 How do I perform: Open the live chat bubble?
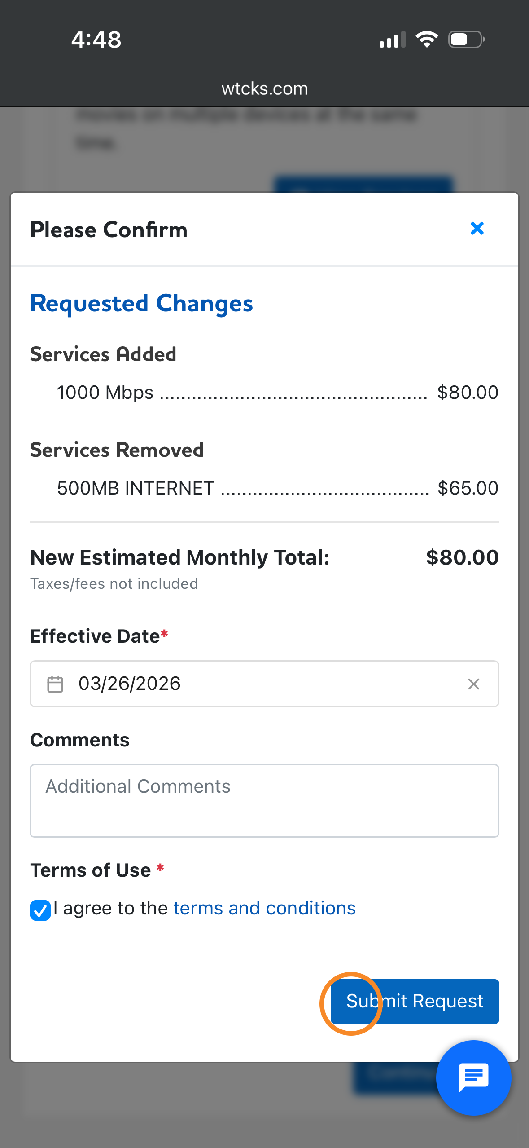click(473, 1077)
